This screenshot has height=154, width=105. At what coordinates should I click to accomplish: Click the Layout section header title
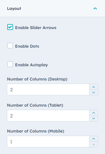[x=14, y=8]
